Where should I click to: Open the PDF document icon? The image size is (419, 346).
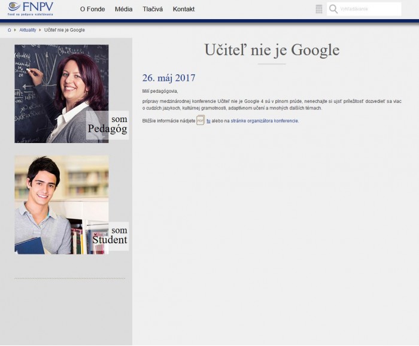click(x=201, y=120)
